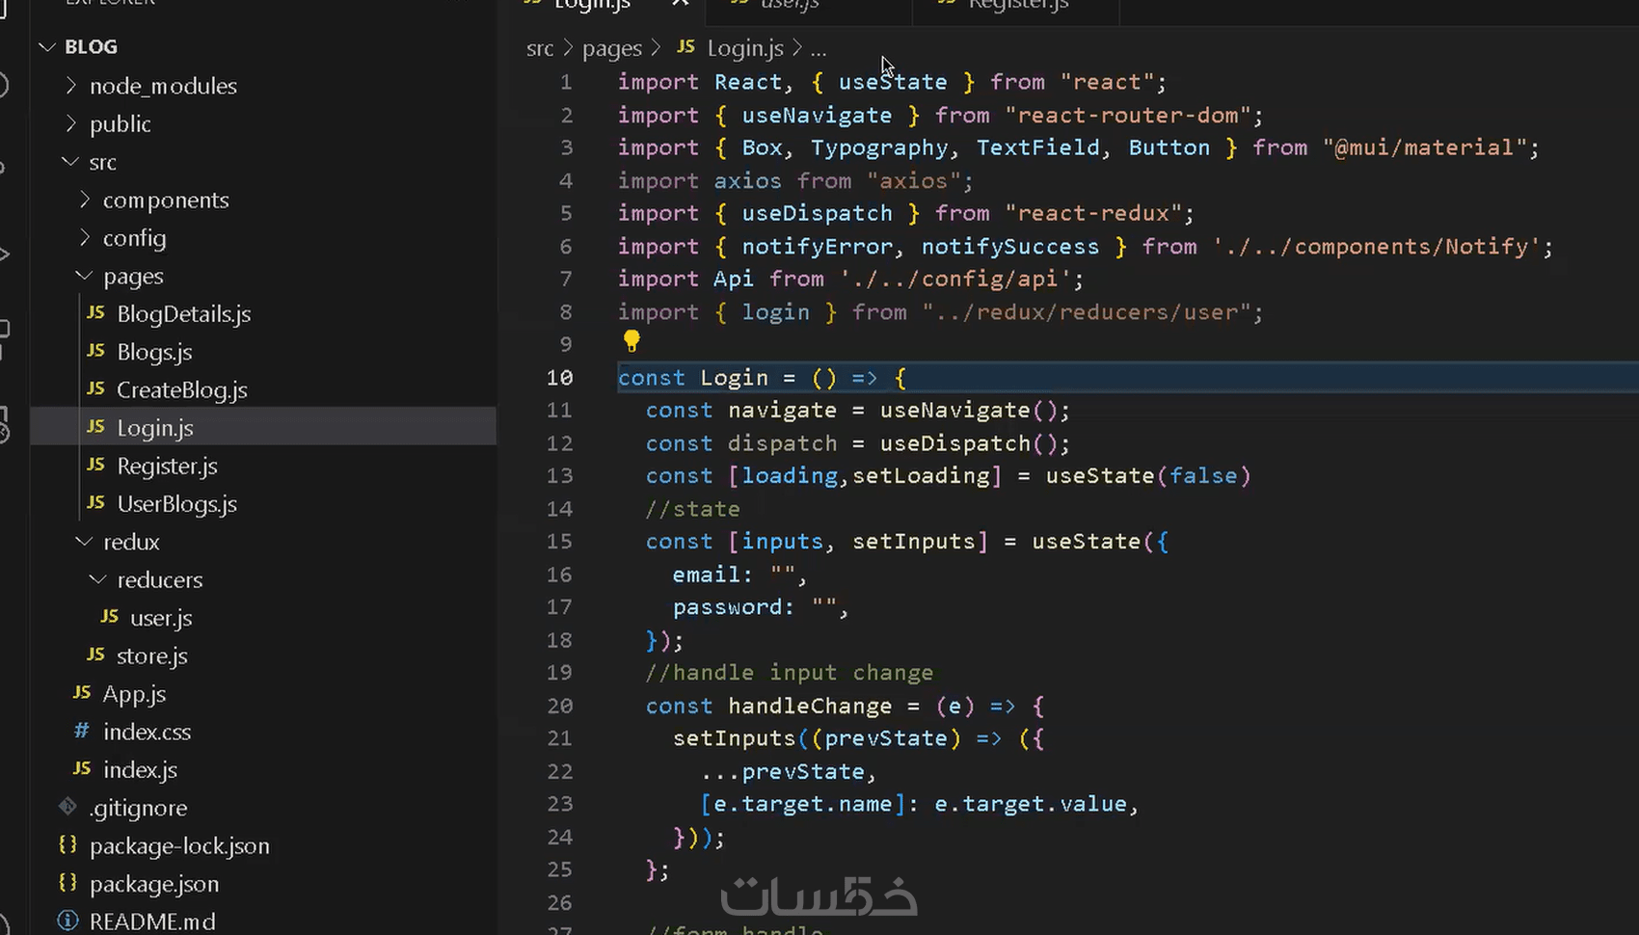The image size is (1639, 935).
Task: Click the handleChange function name
Action: [x=810, y=705]
